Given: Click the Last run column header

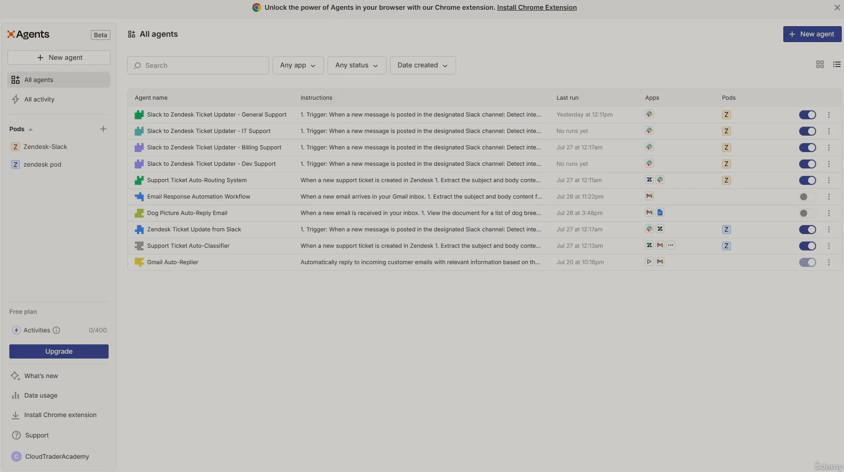Looking at the screenshot, I should tap(567, 98).
